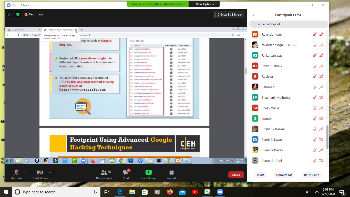The image size is (350, 197).
Task: Click new tab plus in shared Chrome
Action: click(82, 30)
